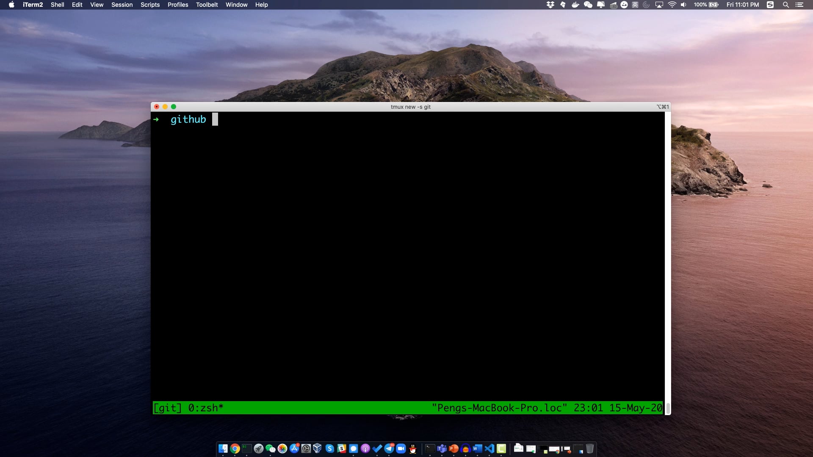The image size is (813, 457).
Task: Click the Docker whale menu bar icon
Action: [x=575, y=5]
